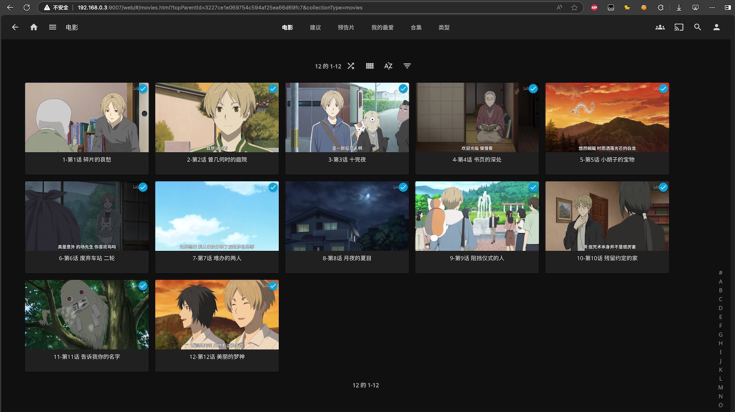Viewport: 735px width, 412px height.
Task: Open the cast to device icon
Action: [679, 27]
